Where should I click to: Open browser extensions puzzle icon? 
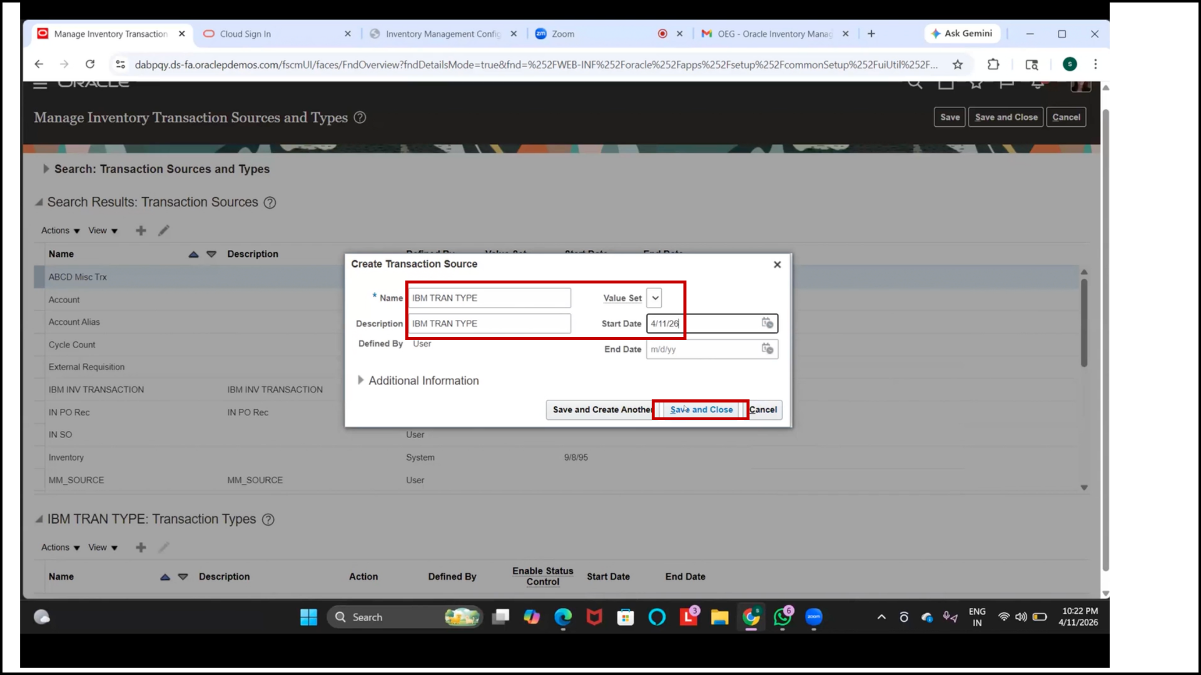coord(993,64)
